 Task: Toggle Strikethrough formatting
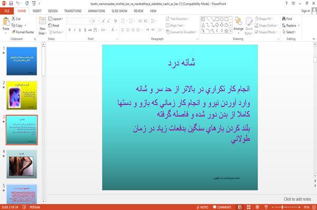tap(90, 30)
